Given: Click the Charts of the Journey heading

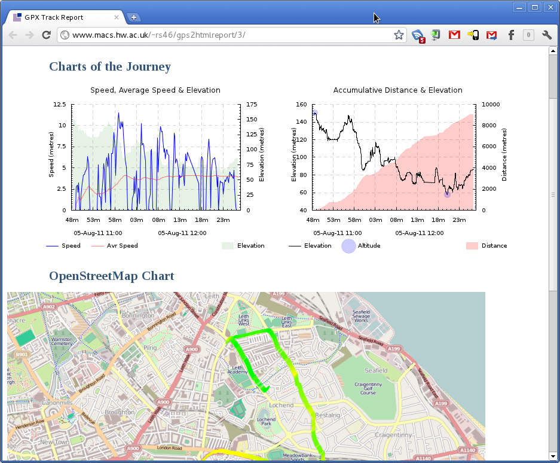Looking at the screenshot, I should click(110, 66).
